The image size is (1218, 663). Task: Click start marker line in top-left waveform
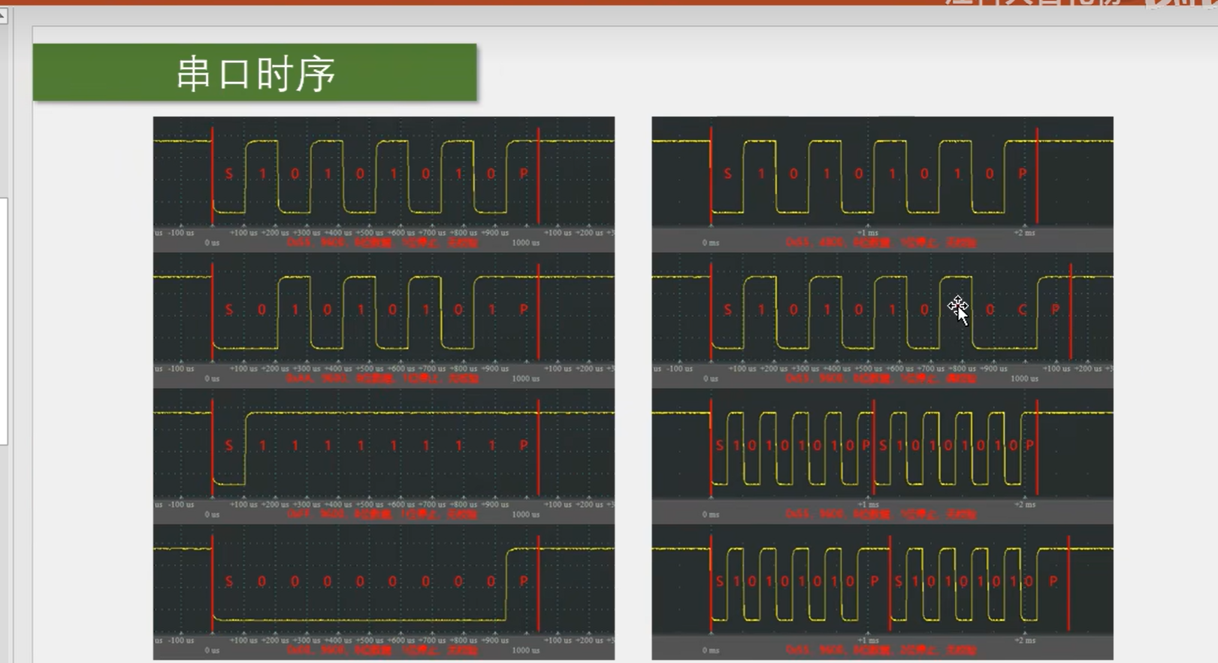(212, 175)
